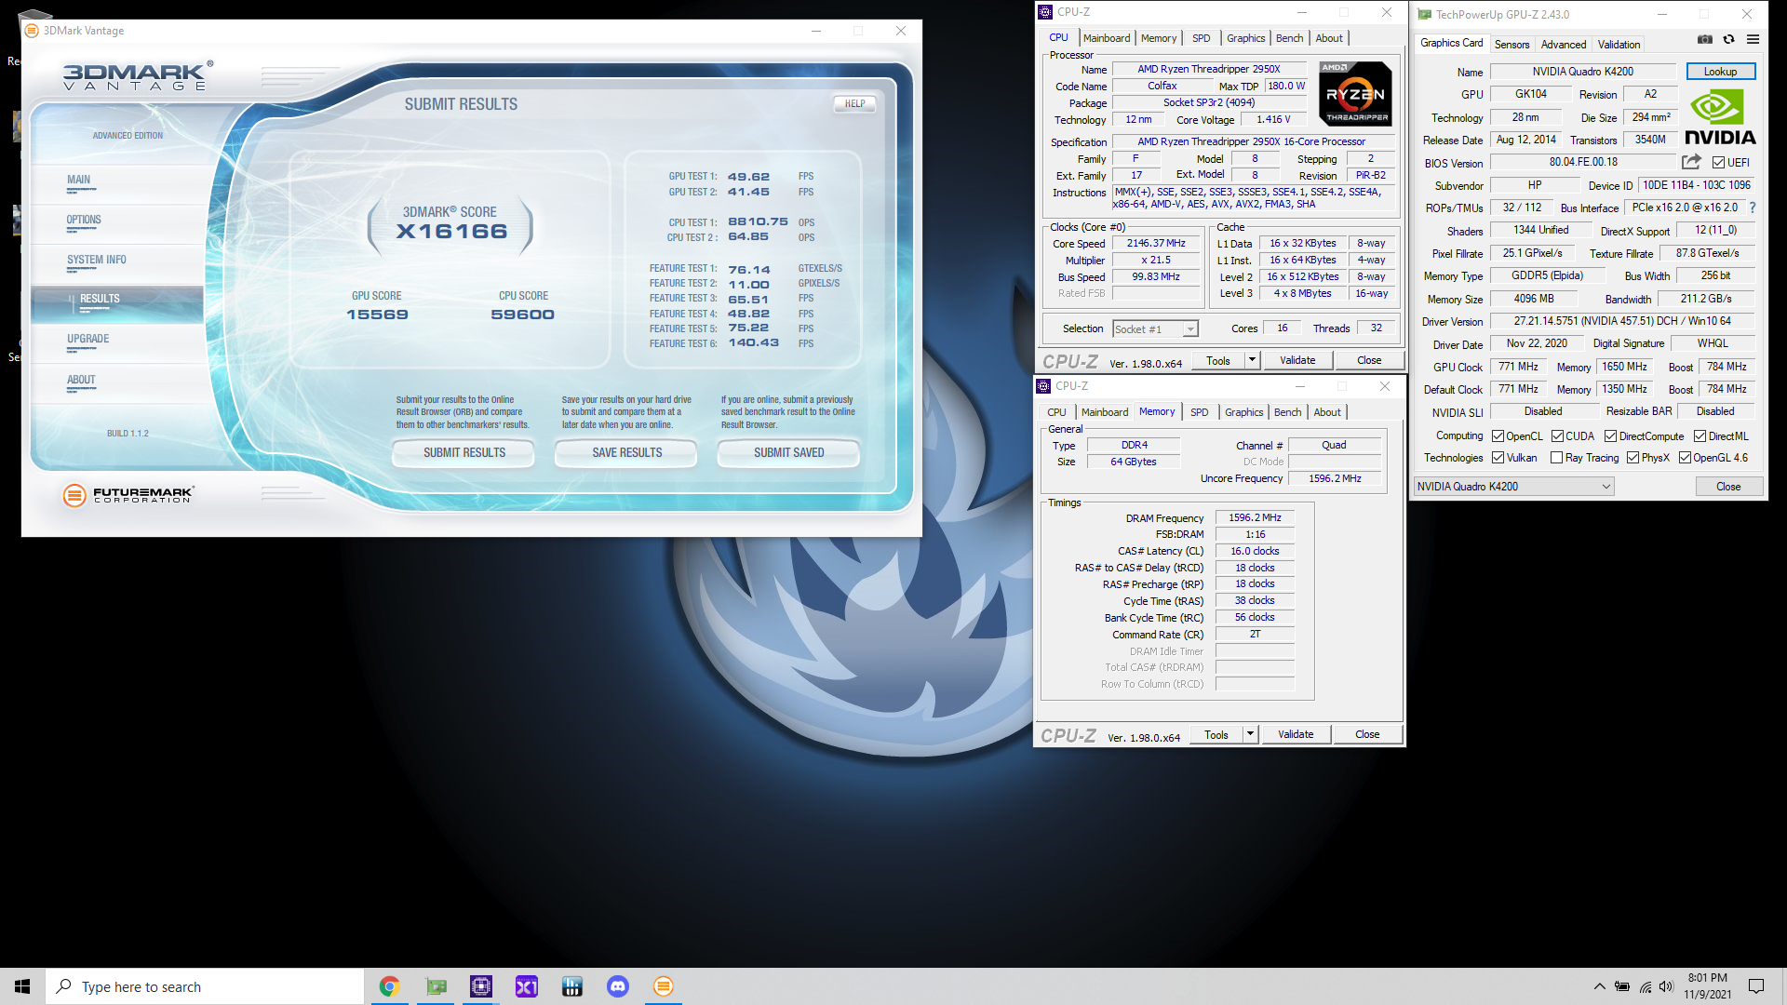Open SPD tab in lower CPU-Z window
1787x1005 pixels.
point(1200,412)
